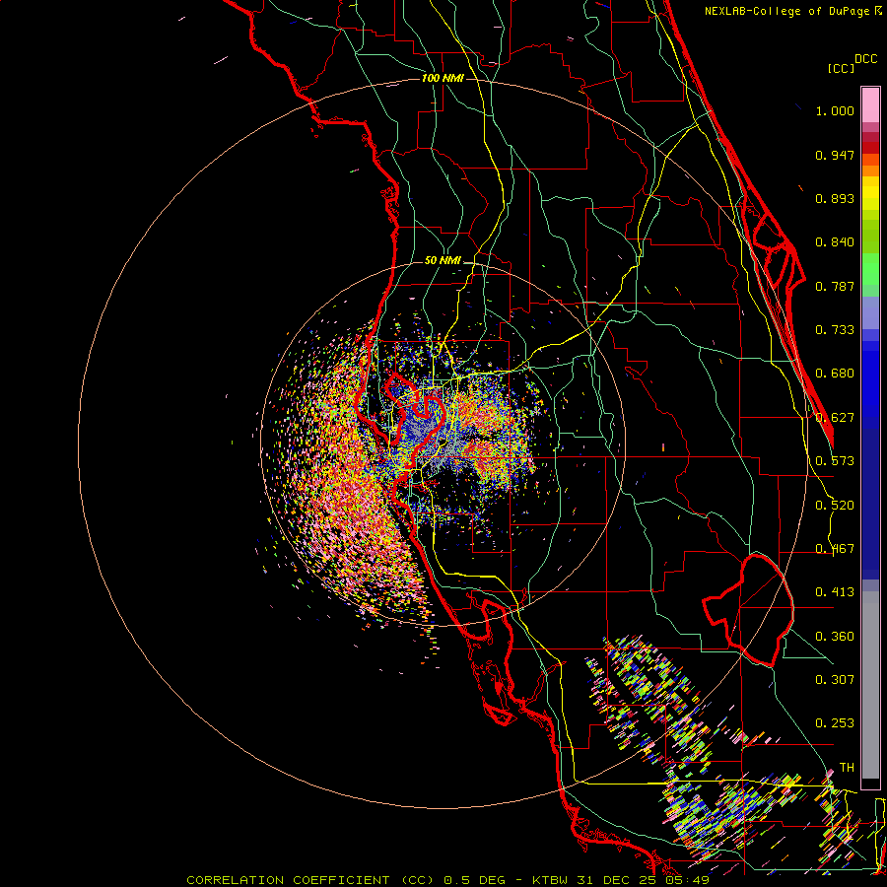Click the 100 NMI range ring label
This screenshot has height=887, width=887.
point(443,78)
